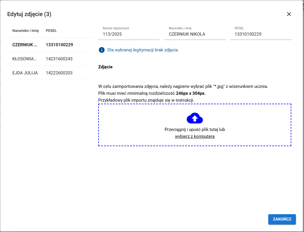Click the blue info circle icon
The height and width of the screenshot is (232, 304).
pyautogui.click(x=101, y=50)
